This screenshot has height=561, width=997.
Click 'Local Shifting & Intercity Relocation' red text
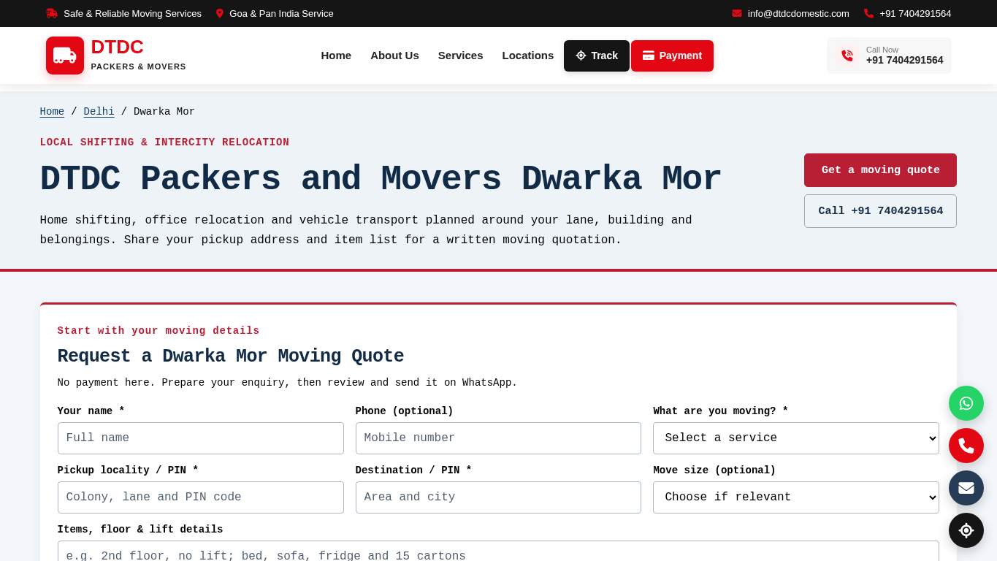click(x=164, y=142)
